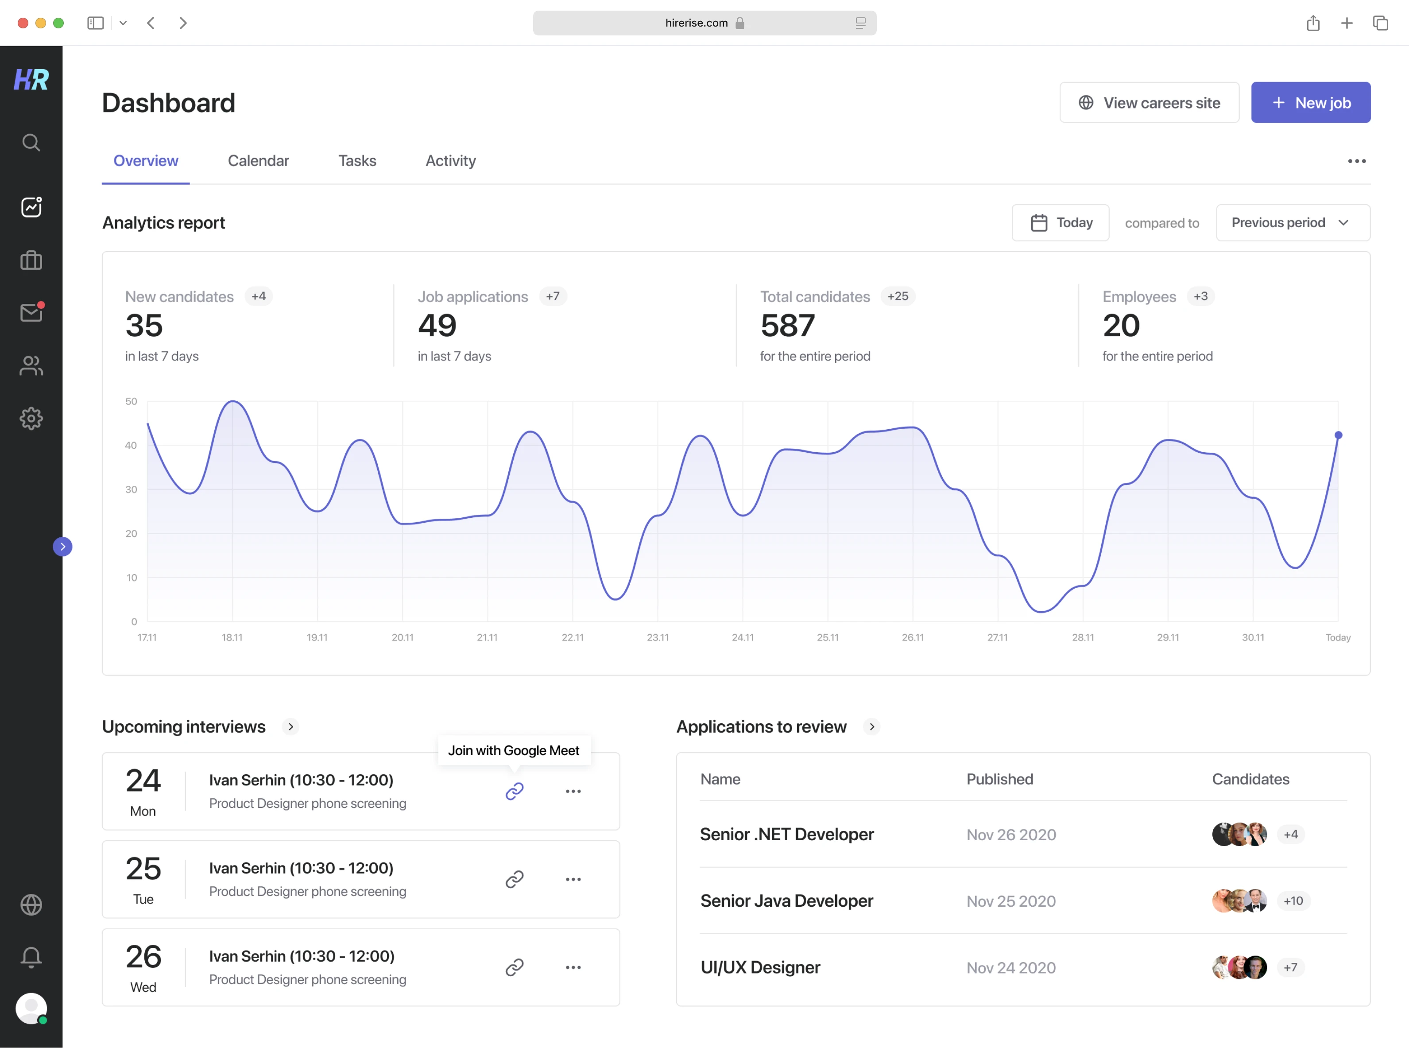Open search from the sidebar magnifier icon
The width and height of the screenshot is (1409, 1048).
pyautogui.click(x=31, y=143)
